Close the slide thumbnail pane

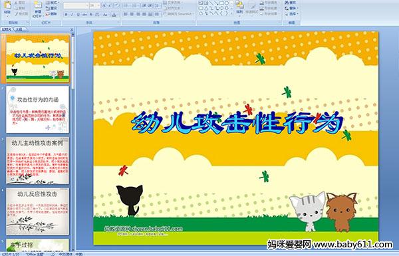click(72, 29)
